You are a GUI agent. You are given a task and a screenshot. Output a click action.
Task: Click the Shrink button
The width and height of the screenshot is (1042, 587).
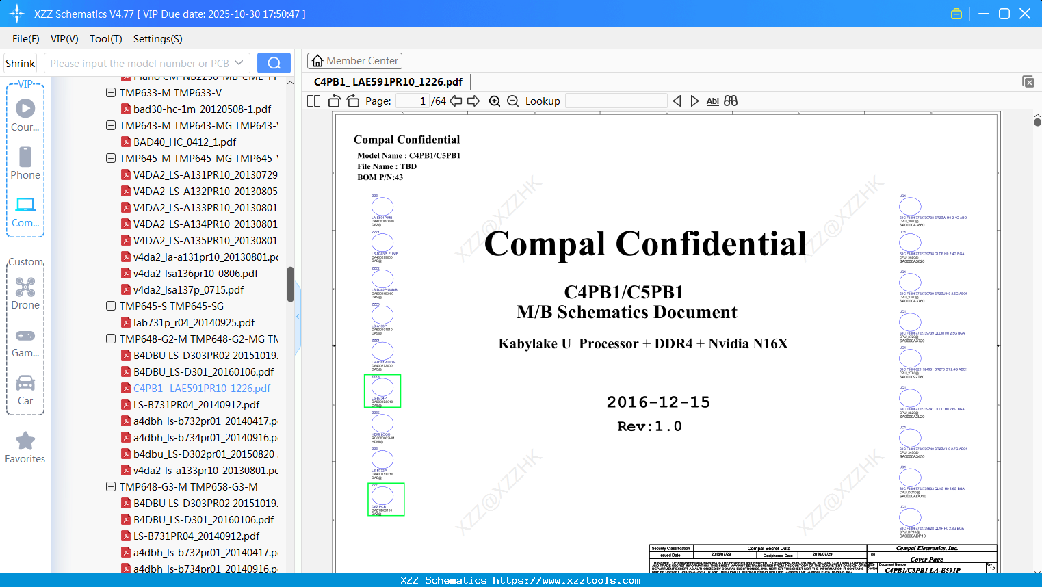tap(21, 63)
